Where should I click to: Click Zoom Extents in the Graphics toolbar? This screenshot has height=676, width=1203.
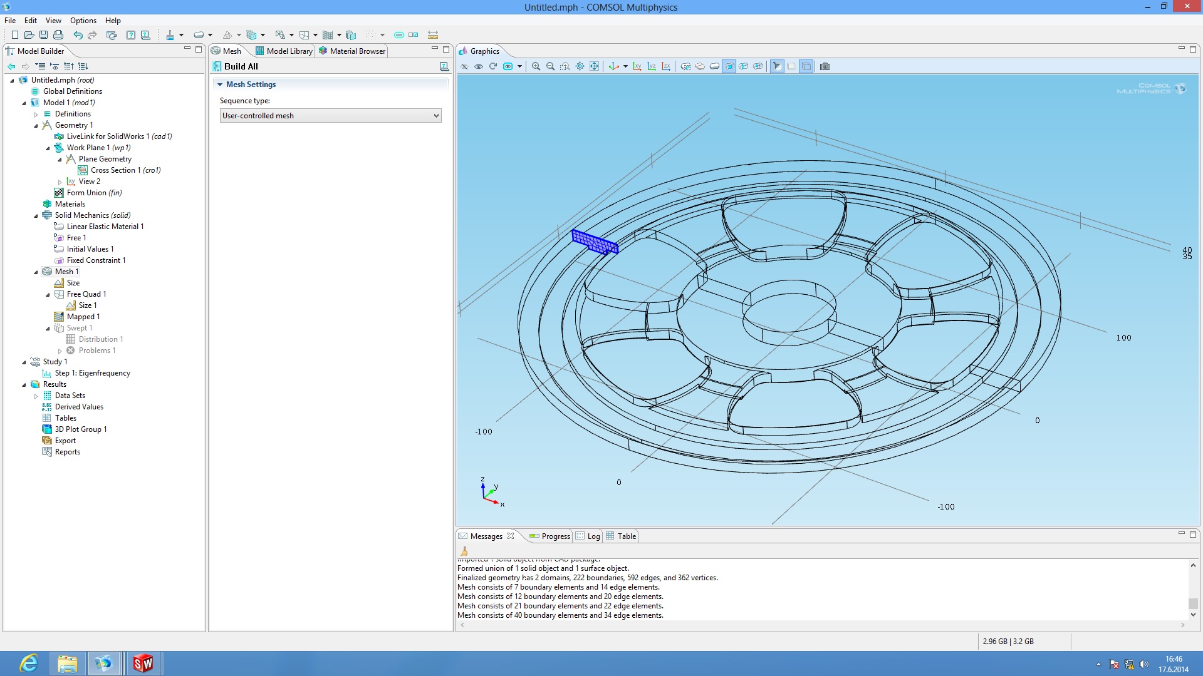594,66
